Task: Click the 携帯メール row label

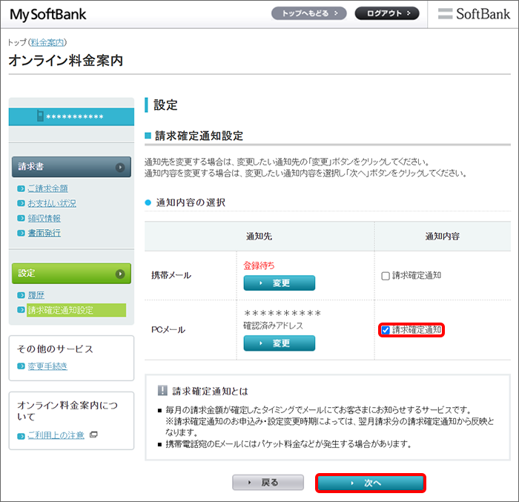Action: pos(171,275)
